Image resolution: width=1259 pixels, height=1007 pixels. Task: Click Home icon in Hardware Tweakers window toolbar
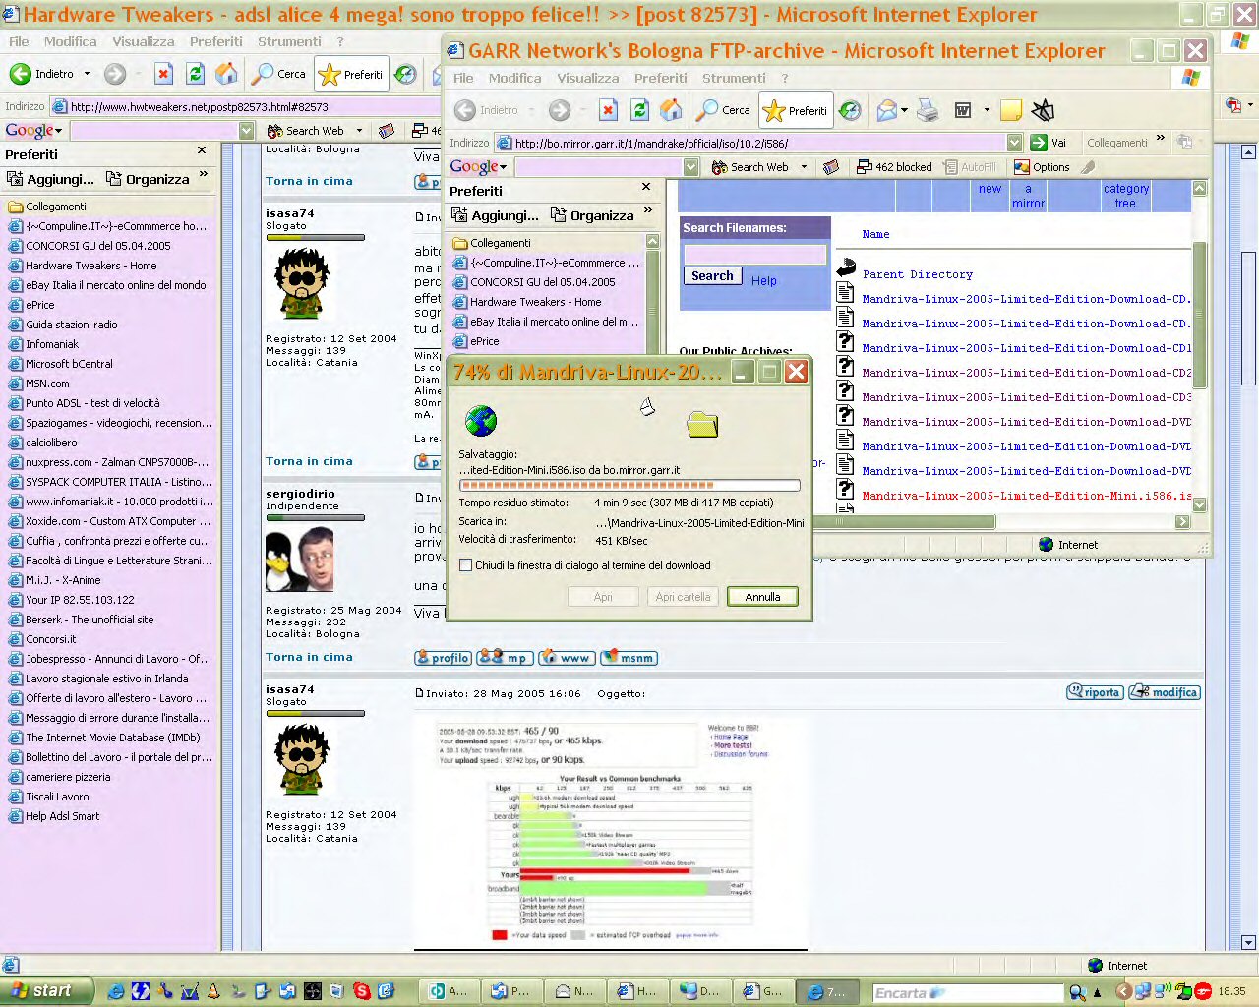tap(226, 74)
